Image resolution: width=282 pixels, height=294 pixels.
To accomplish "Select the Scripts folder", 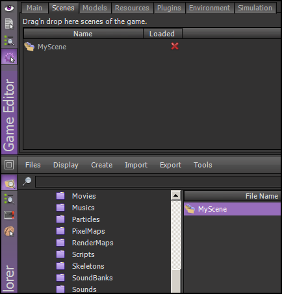I will [83, 254].
